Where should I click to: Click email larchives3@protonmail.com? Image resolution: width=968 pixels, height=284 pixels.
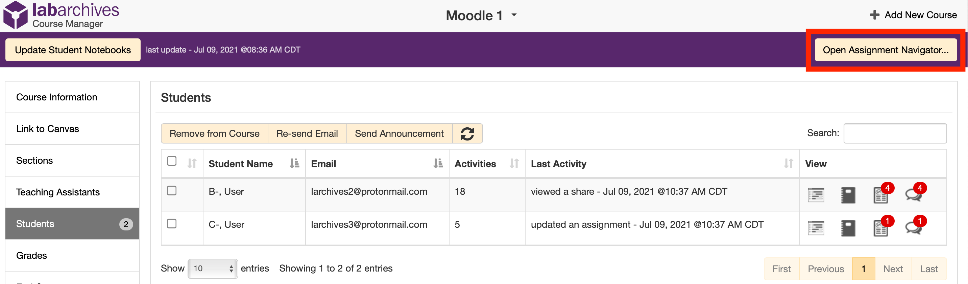coord(369,225)
